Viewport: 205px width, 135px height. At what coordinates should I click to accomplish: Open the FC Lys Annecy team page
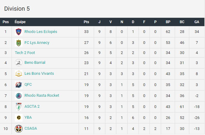coord(37,43)
